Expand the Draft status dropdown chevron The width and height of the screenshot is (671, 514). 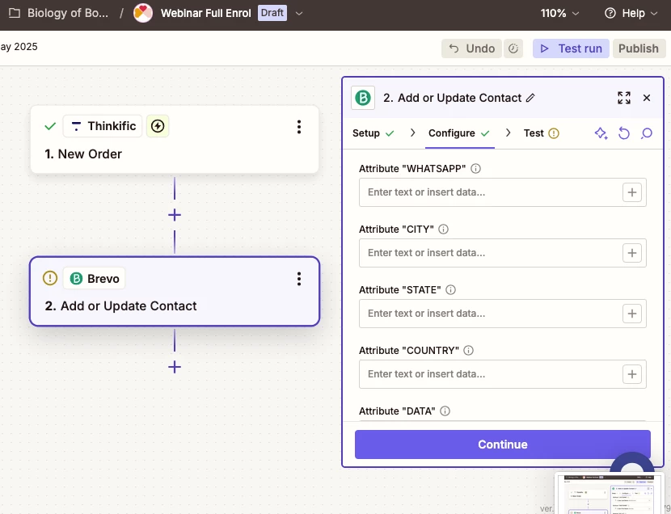pos(299,13)
